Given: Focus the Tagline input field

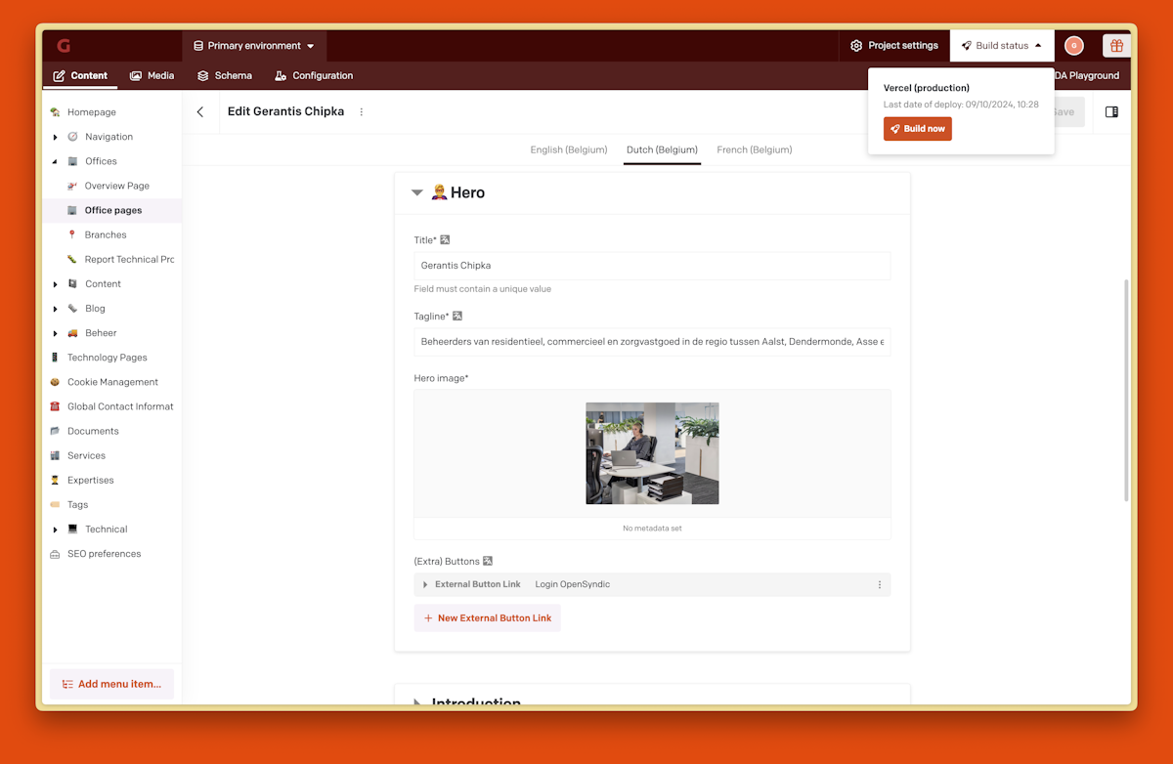Looking at the screenshot, I should pos(652,342).
